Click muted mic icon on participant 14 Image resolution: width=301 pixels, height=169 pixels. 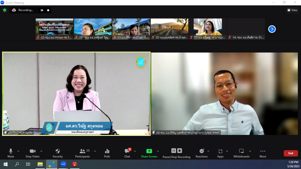point(230,37)
